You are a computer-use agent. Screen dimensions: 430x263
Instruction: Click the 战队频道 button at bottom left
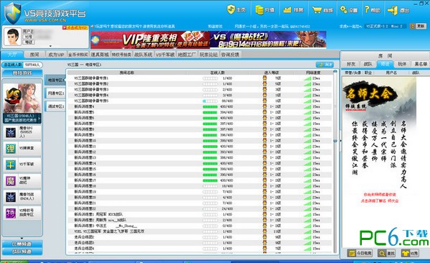coord(22,252)
